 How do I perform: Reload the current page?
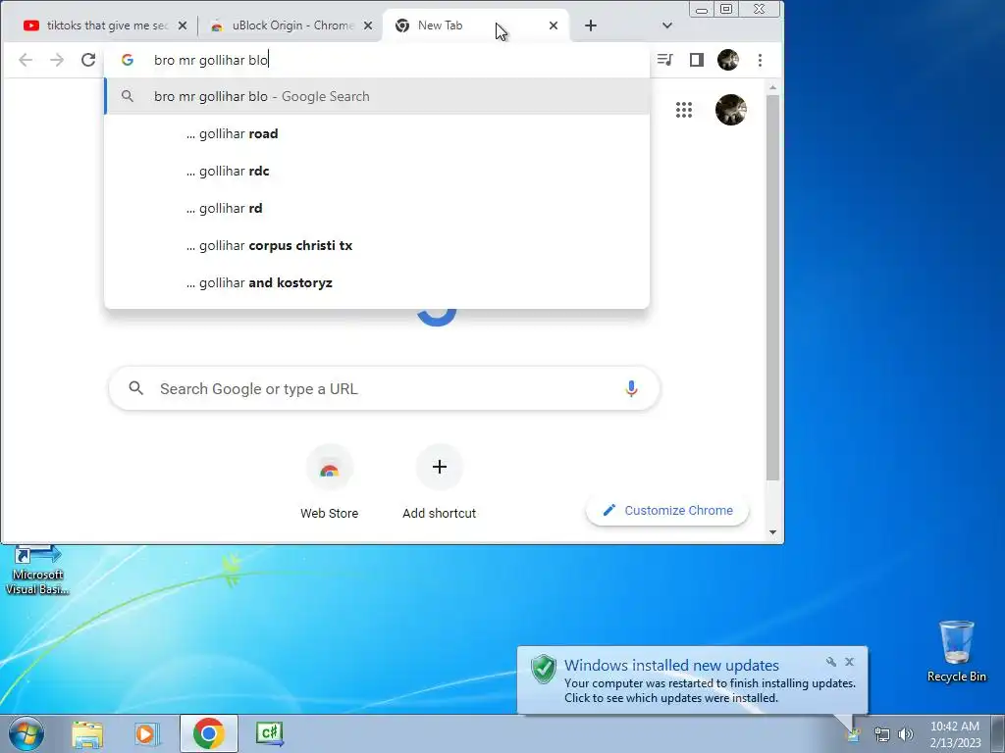(88, 60)
